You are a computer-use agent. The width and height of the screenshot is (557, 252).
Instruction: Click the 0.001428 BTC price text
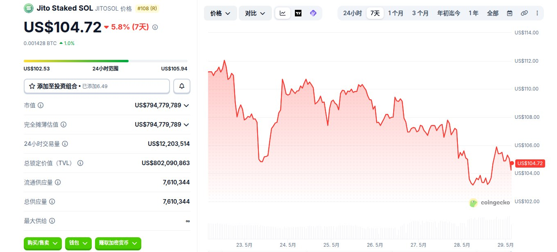coord(40,43)
